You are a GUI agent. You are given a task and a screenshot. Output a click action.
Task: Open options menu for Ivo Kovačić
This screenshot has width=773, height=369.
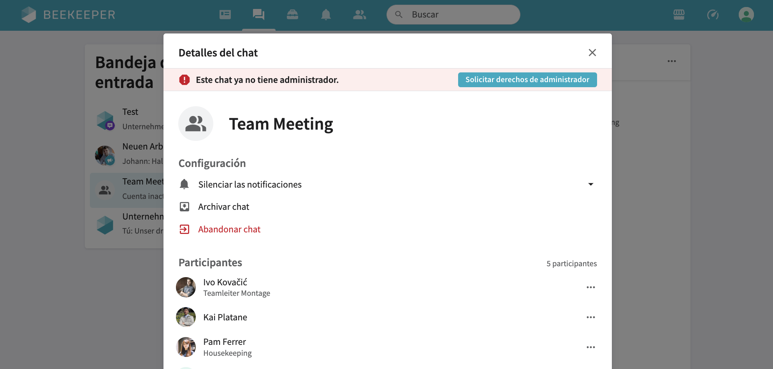(591, 287)
